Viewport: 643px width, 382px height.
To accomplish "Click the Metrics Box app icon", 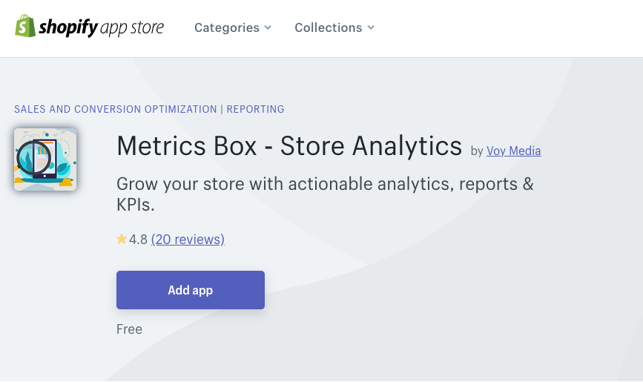I will click(45, 159).
